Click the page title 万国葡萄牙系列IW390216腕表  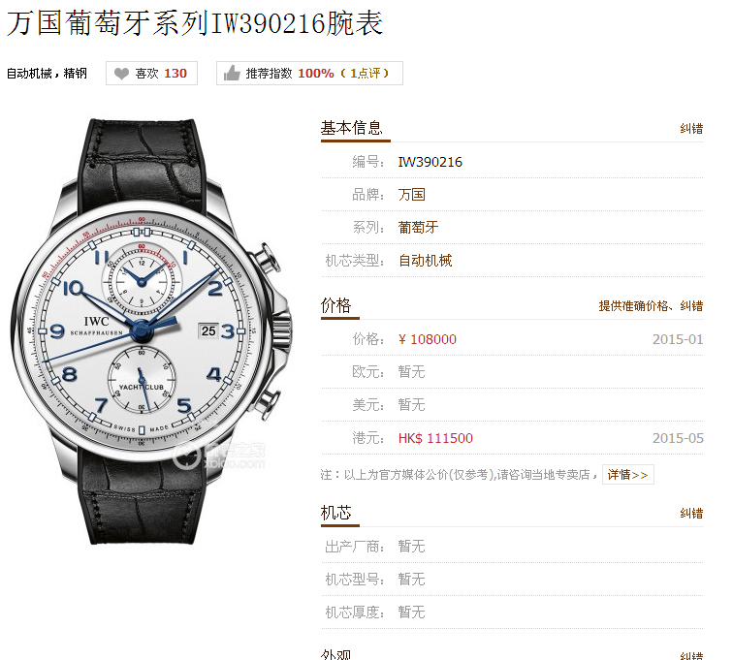pos(195,22)
